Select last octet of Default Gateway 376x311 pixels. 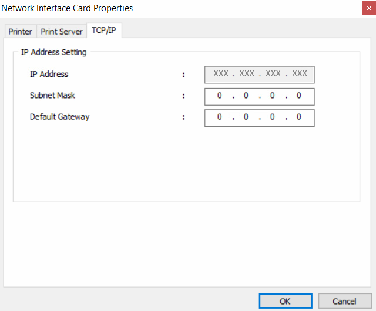[299, 117]
